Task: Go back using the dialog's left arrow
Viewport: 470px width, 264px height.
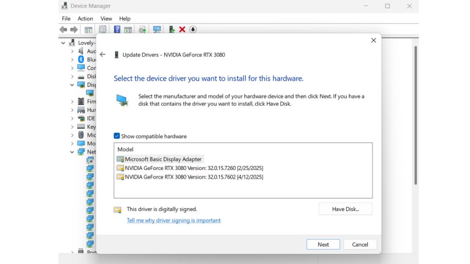Action: [102, 54]
